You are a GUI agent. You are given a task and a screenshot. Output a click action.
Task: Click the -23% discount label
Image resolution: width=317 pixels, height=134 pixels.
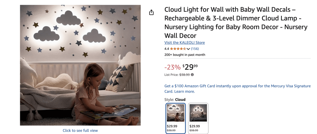pyautogui.click(x=172, y=67)
